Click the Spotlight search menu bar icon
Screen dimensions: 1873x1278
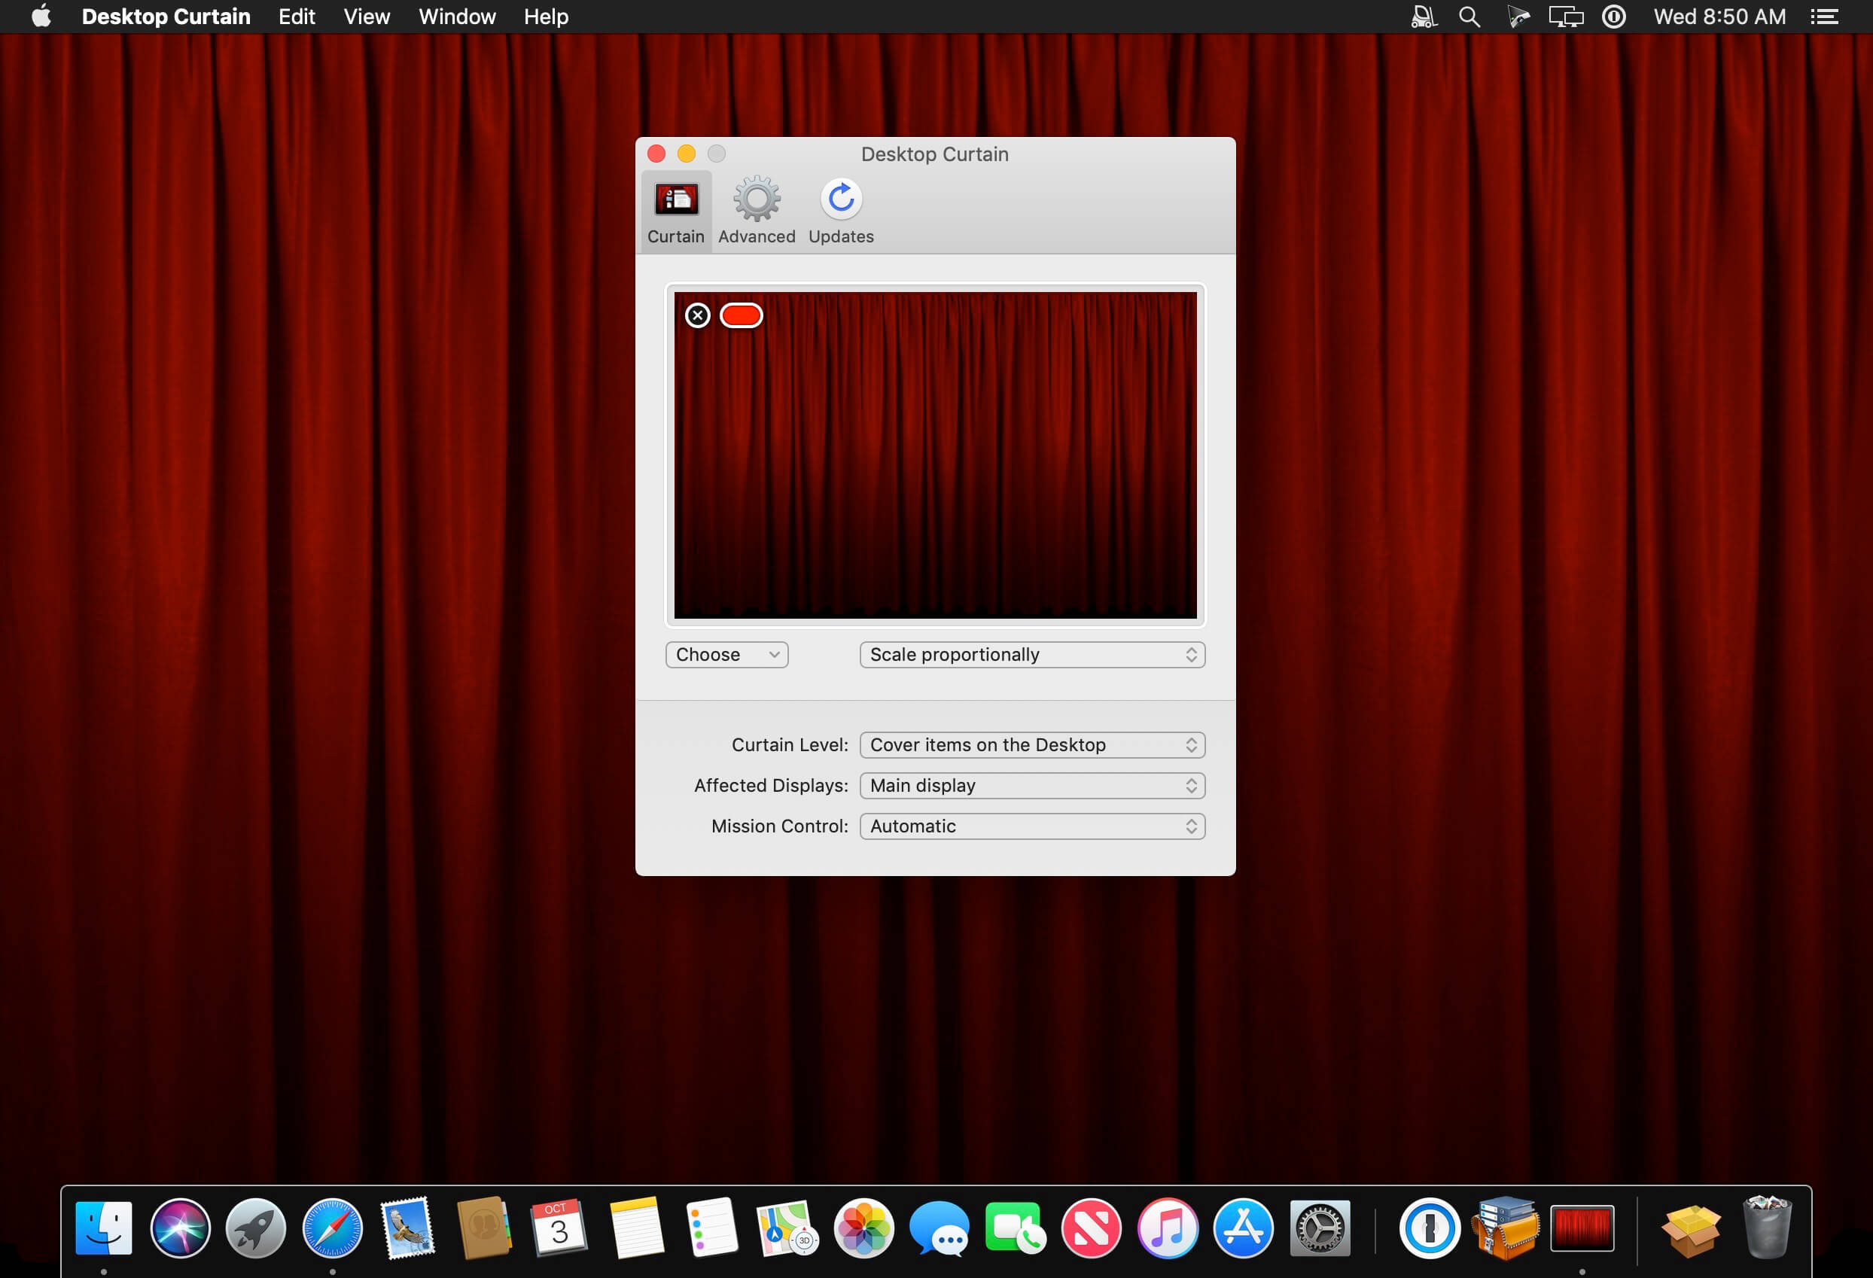tap(1469, 17)
